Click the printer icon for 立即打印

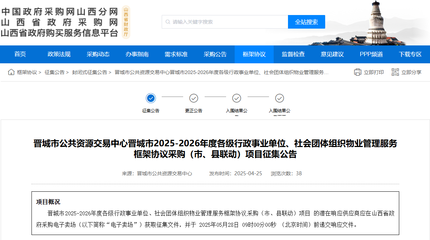pos(357,72)
